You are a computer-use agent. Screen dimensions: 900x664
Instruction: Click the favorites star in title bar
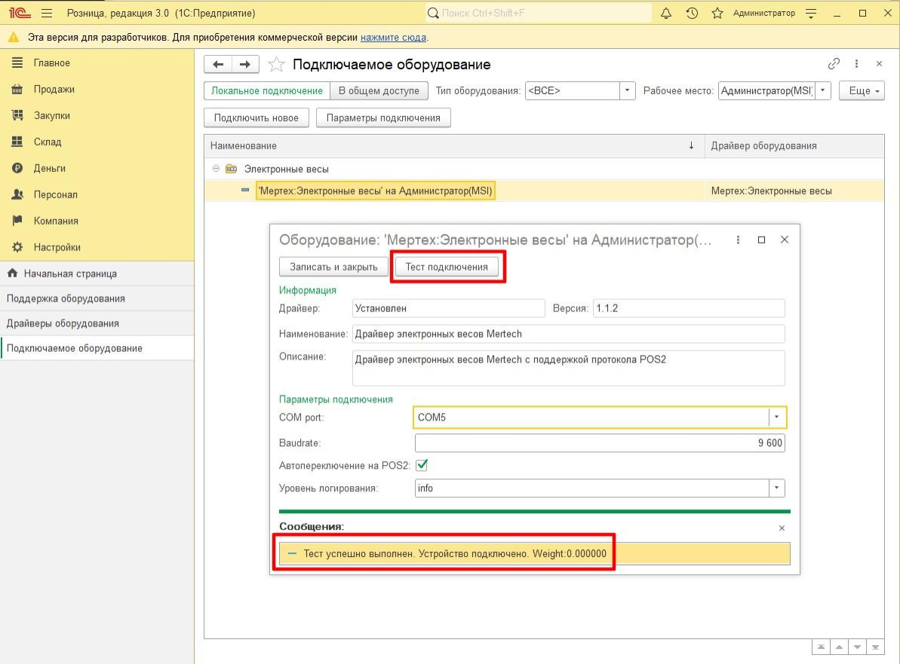click(717, 14)
